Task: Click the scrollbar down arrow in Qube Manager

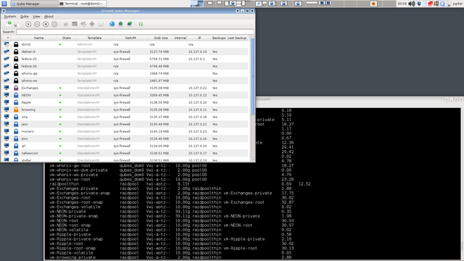Action: tap(252, 159)
